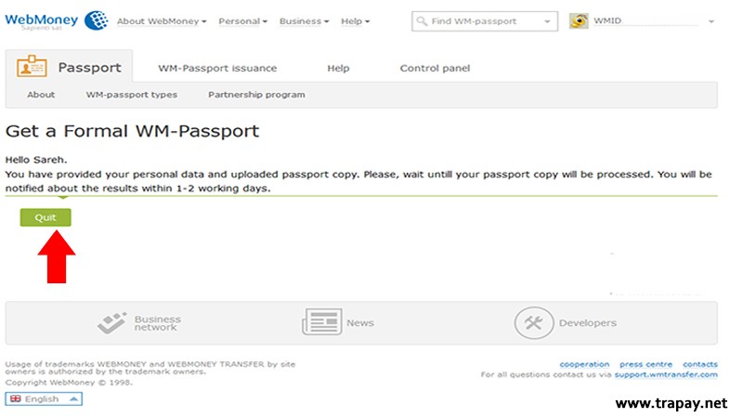
Task: Expand the About WebMoney menu
Action: pos(162,20)
